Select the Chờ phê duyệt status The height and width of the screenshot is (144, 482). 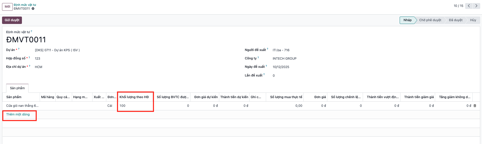(430, 20)
